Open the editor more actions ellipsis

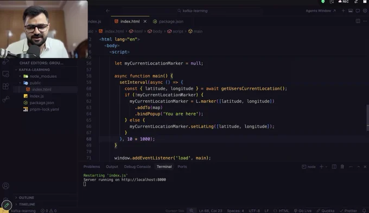click(365, 21)
